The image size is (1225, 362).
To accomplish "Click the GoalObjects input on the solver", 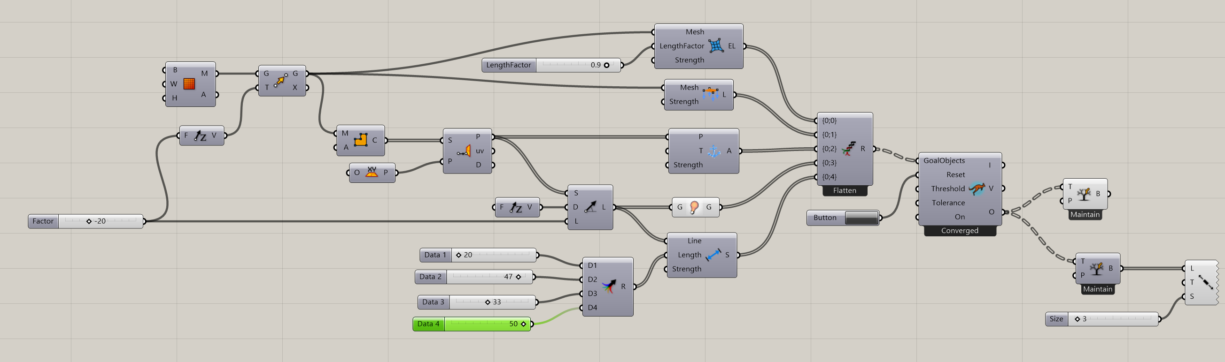I will 944,160.
